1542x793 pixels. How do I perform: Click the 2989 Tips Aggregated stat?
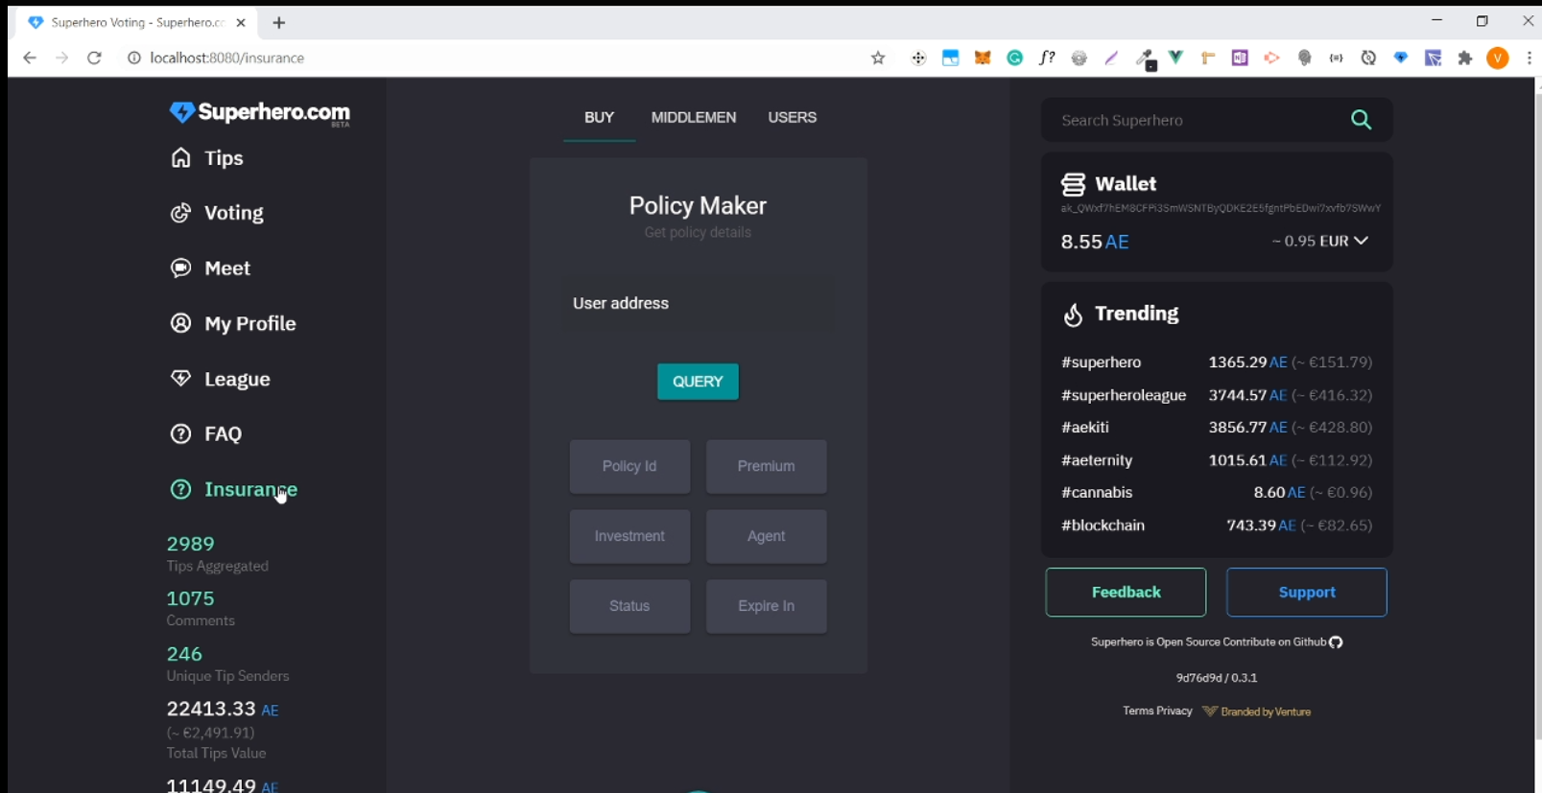pos(218,553)
